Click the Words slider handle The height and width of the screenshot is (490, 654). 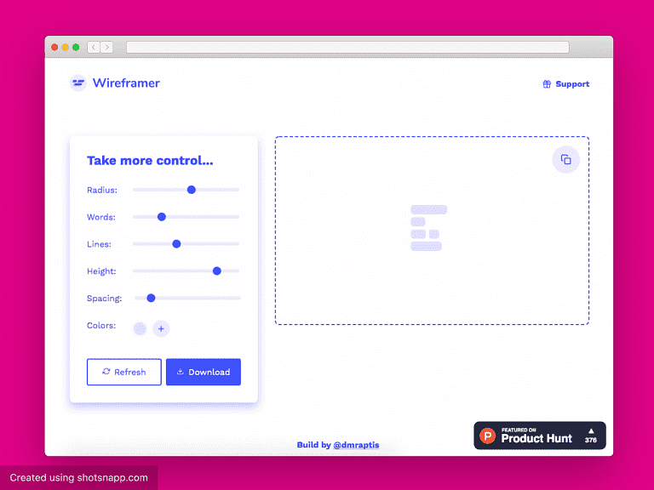coord(162,217)
